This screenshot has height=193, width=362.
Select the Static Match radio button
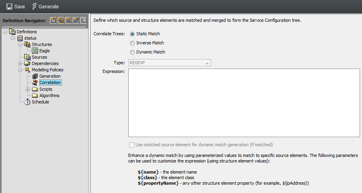pyautogui.click(x=132, y=34)
